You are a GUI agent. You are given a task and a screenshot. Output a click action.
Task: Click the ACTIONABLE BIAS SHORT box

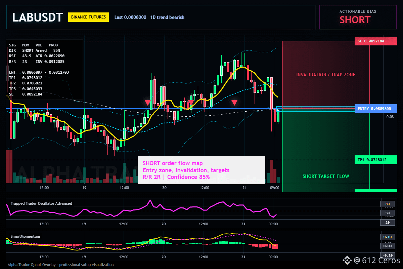click(358, 17)
